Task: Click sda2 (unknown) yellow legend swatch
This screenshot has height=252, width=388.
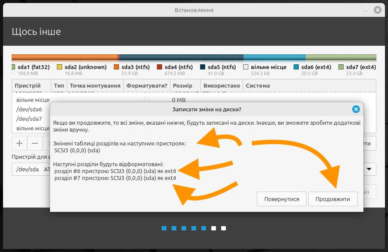Action: click(x=59, y=67)
